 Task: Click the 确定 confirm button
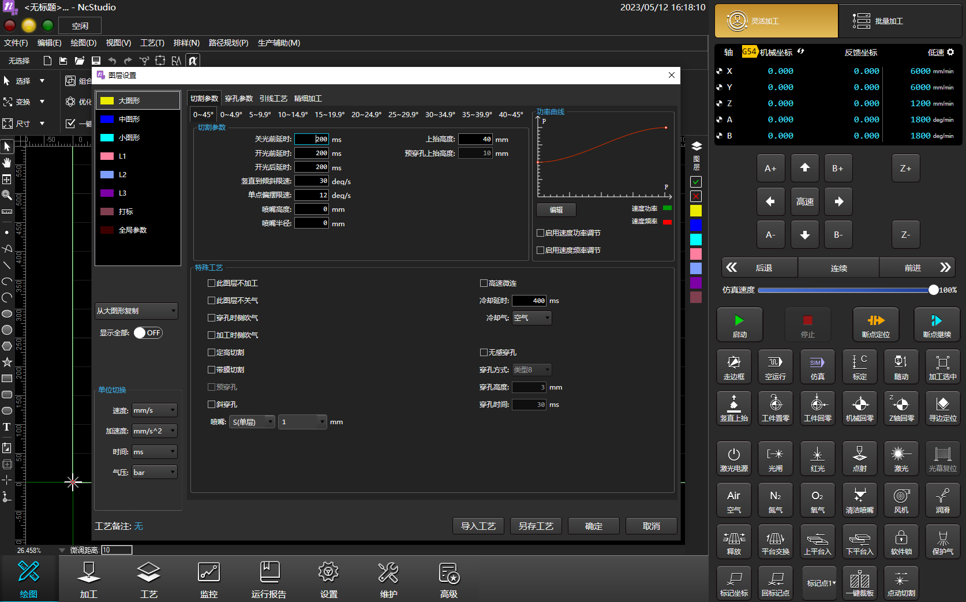point(593,526)
